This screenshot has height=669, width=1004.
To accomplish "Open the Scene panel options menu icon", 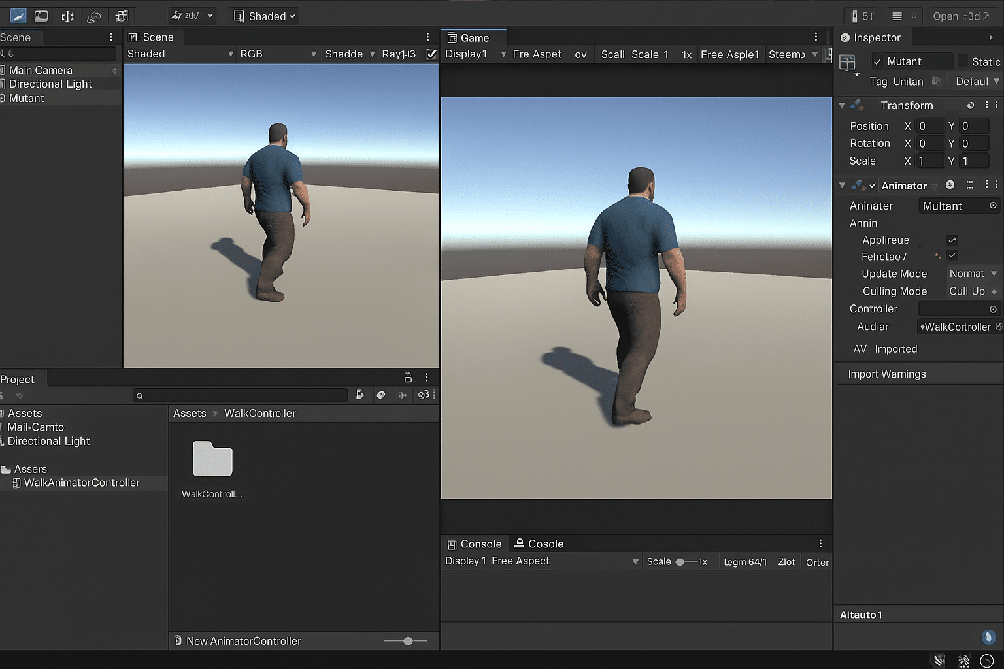I will pyautogui.click(x=427, y=37).
